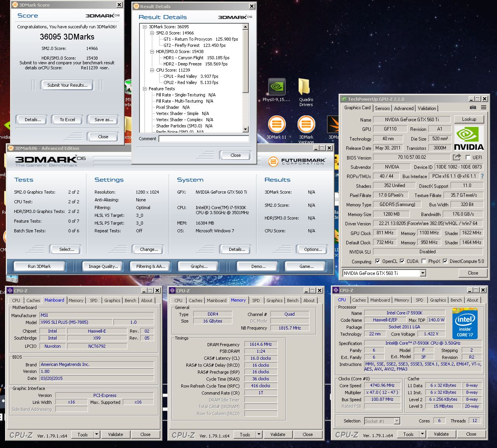The width and height of the screenshot is (497, 448).
Task: Click the NVIDIA logo in GPU-Z
Action: coord(469,138)
